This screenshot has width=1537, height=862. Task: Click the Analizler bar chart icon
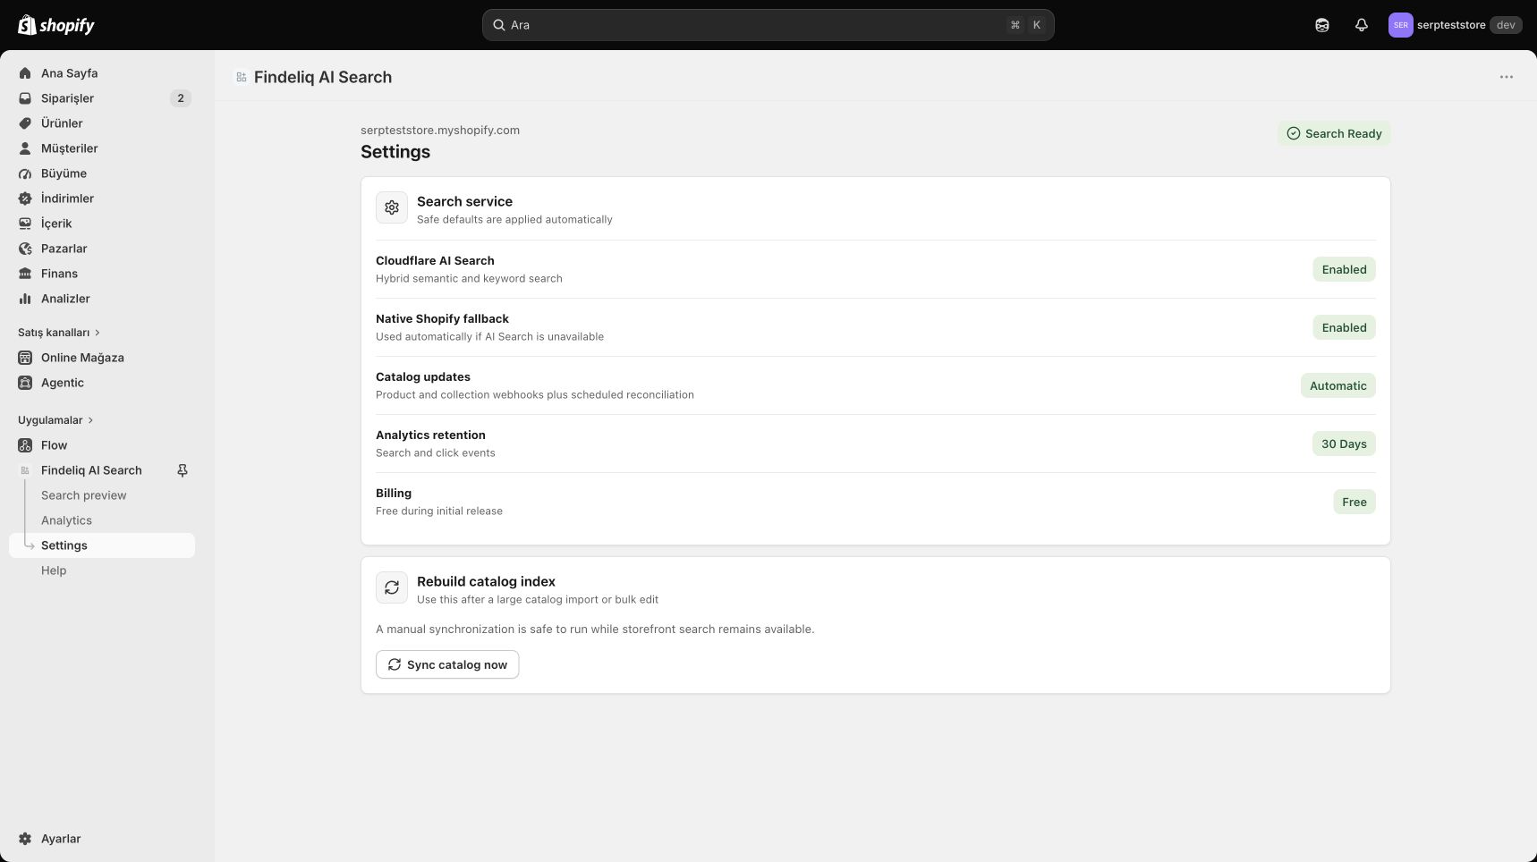click(25, 299)
